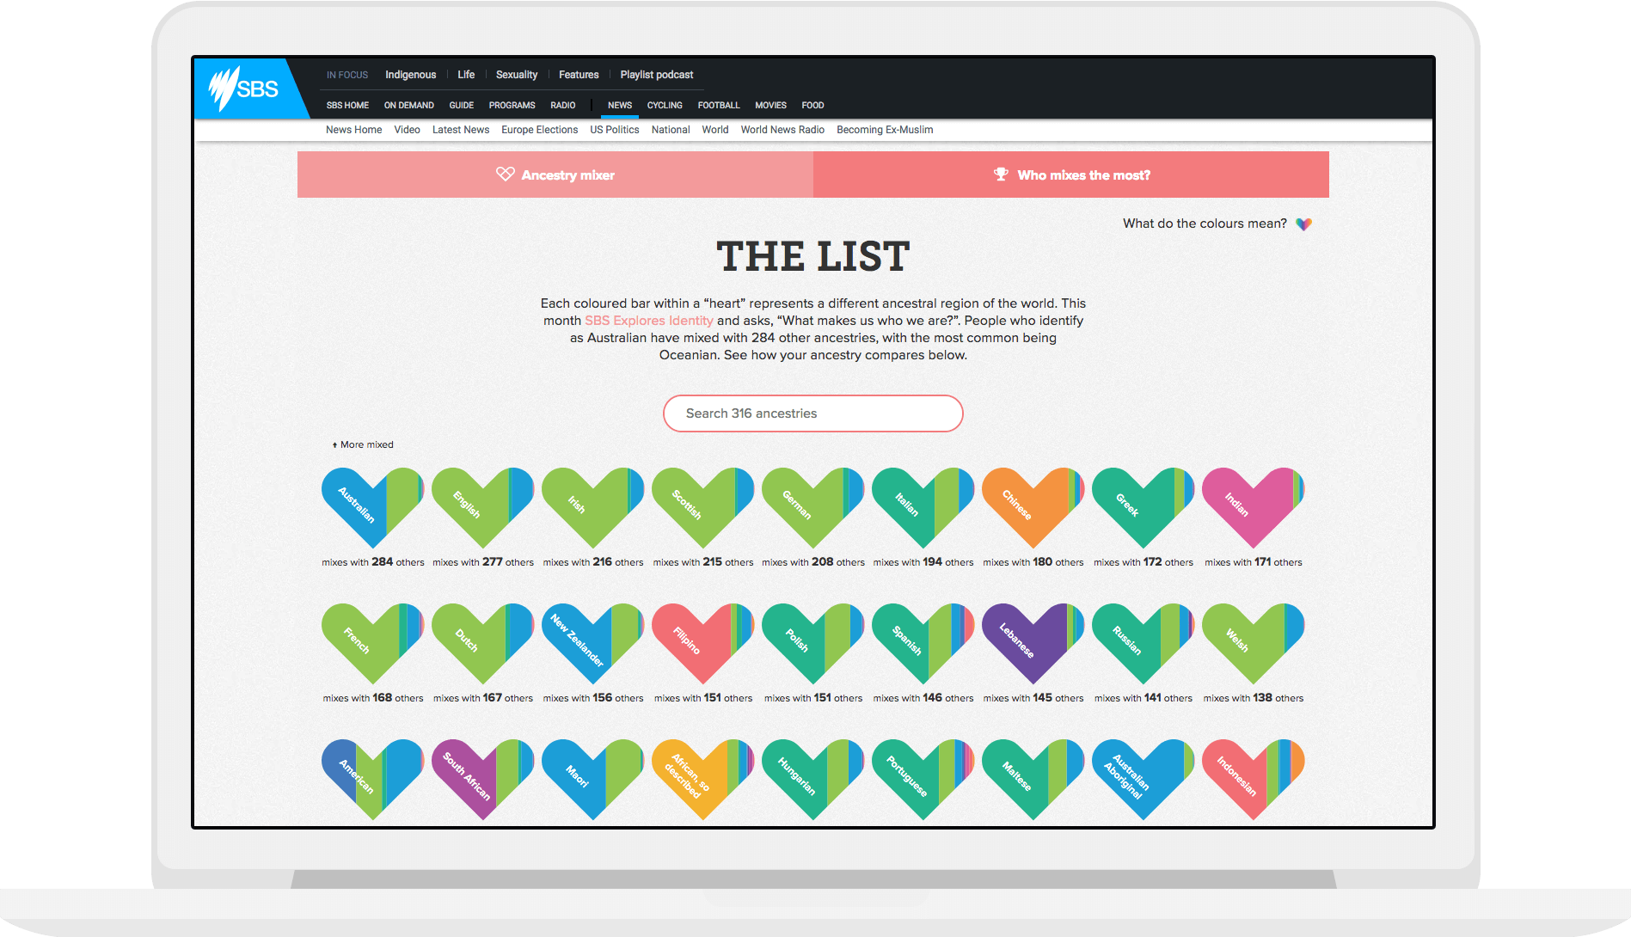Click the SBS logo
Viewport: 1631px width, 937px height.
click(x=244, y=89)
